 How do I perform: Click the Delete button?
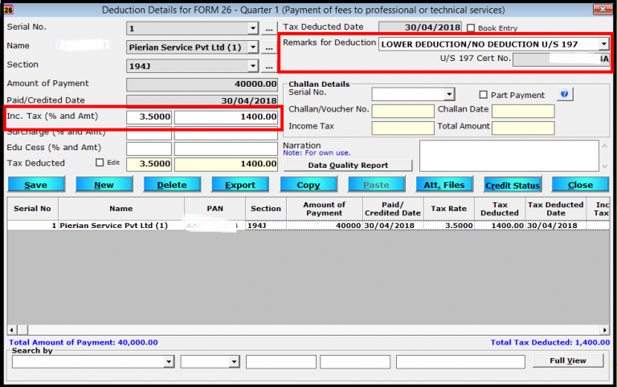click(x=172, y=185)
